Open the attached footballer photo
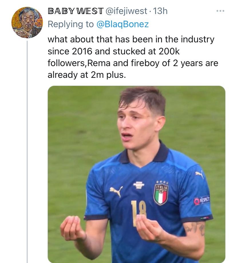Screen dimensions: 237x263 [136, 174]
